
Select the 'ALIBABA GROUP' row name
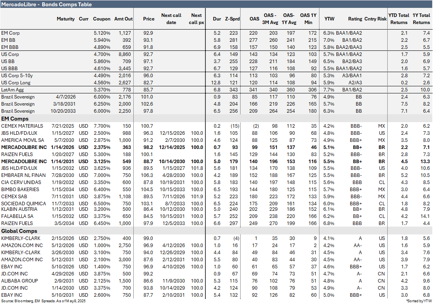(x=20, y=281)
